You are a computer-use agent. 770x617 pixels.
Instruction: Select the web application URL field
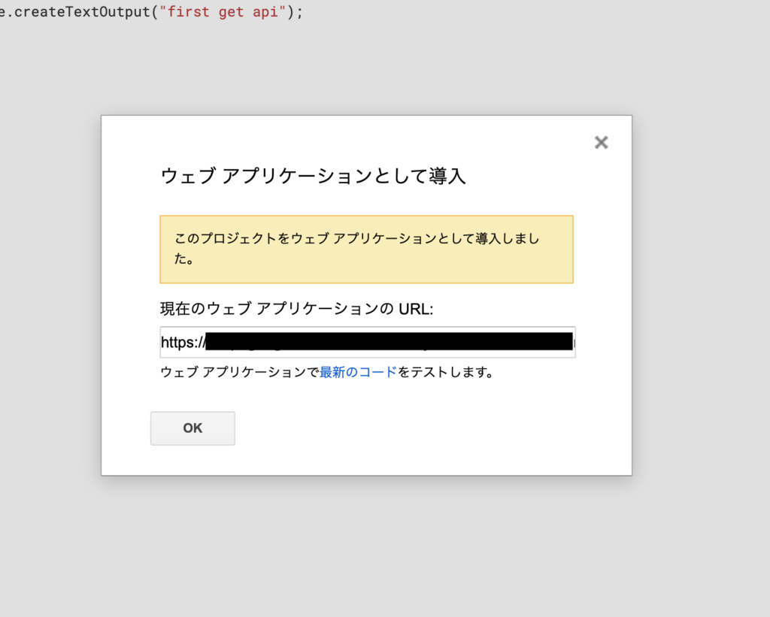[367, 342]
